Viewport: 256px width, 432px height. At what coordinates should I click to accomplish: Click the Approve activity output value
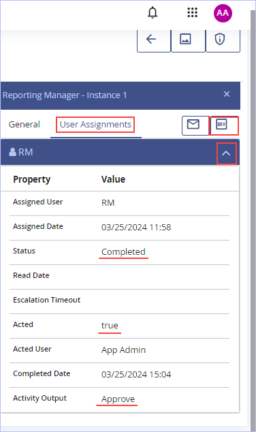point(118,399)
